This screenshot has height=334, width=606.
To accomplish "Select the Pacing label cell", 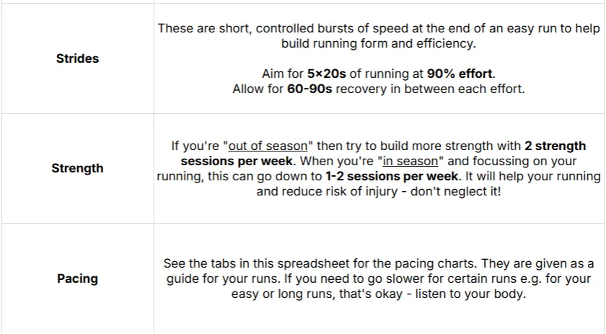I will pyautogui.click(x=77, y=278).
